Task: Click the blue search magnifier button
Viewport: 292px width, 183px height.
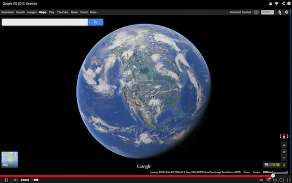Action: [x=96, y=22]
